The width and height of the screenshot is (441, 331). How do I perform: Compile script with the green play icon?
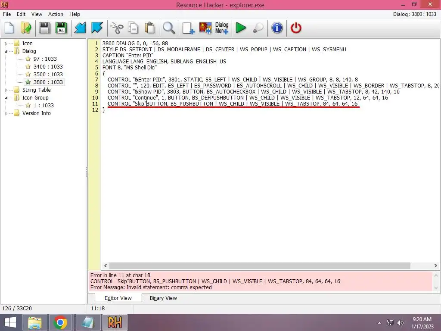241,28
